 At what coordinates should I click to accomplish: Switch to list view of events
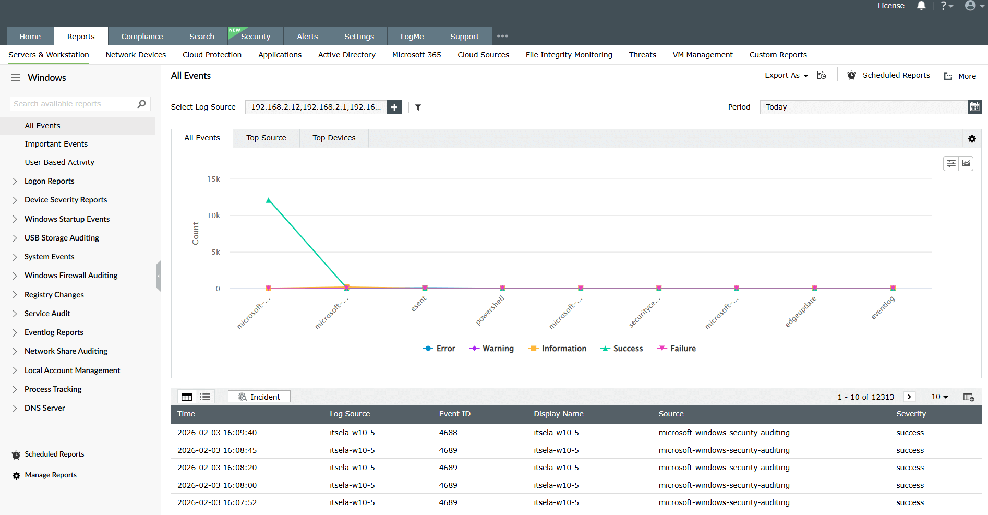click(205, 397)
